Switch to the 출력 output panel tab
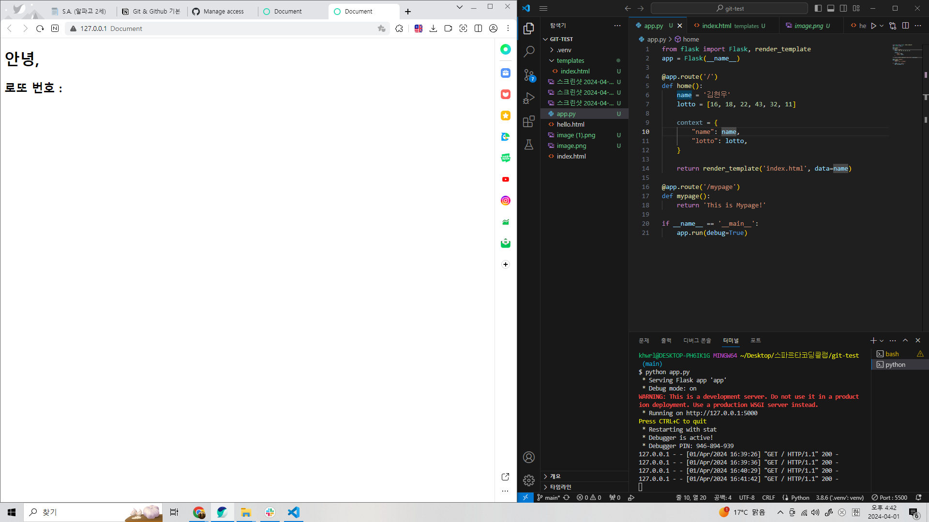 [x=666, y=341]
